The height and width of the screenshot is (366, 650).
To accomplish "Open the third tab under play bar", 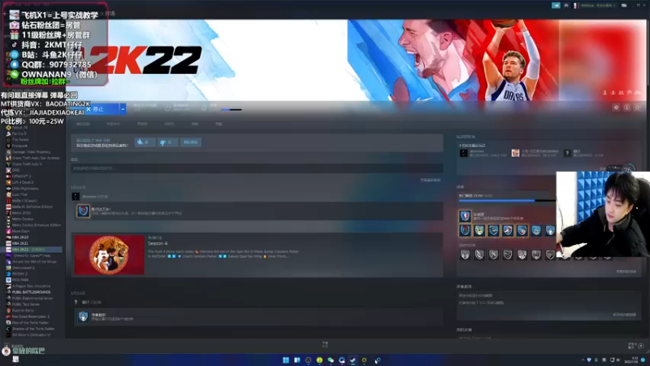I will tap(141, 124).
